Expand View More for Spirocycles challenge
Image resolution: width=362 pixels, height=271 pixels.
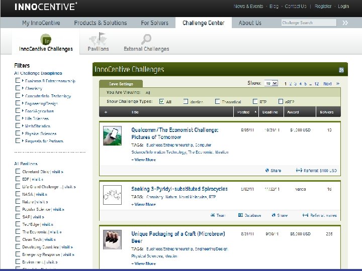144,204
